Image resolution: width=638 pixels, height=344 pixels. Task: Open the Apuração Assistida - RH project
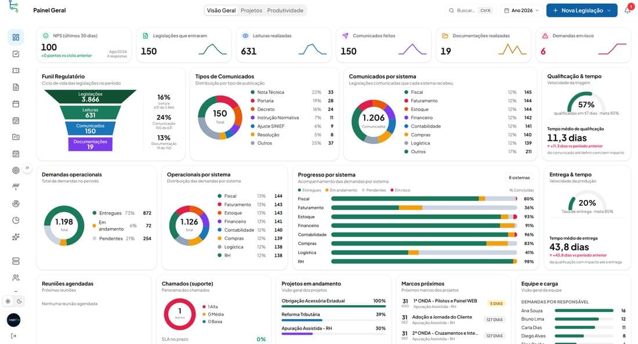(333, 330)
